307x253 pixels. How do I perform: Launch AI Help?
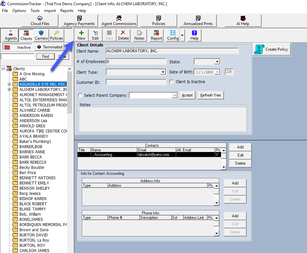tap(243, 20)
